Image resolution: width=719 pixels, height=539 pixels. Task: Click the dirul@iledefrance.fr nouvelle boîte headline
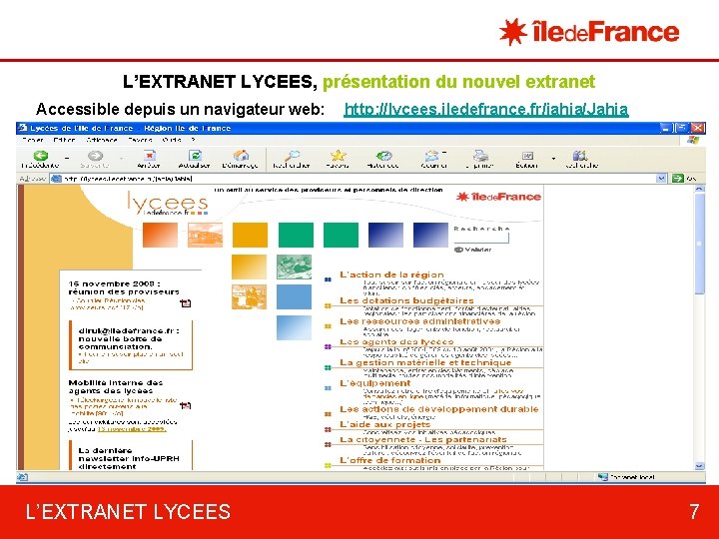point(129,338)
